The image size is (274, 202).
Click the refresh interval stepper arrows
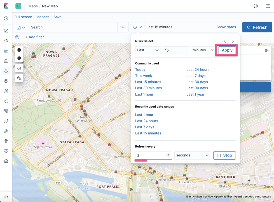[168, 155]
